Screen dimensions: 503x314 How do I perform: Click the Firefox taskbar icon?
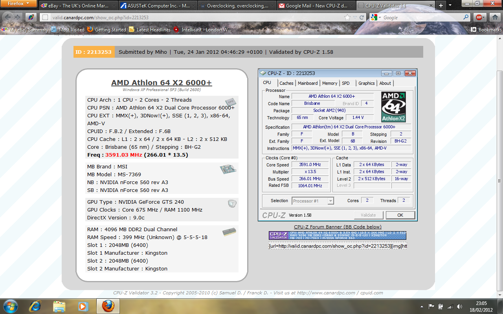point(108,306)
